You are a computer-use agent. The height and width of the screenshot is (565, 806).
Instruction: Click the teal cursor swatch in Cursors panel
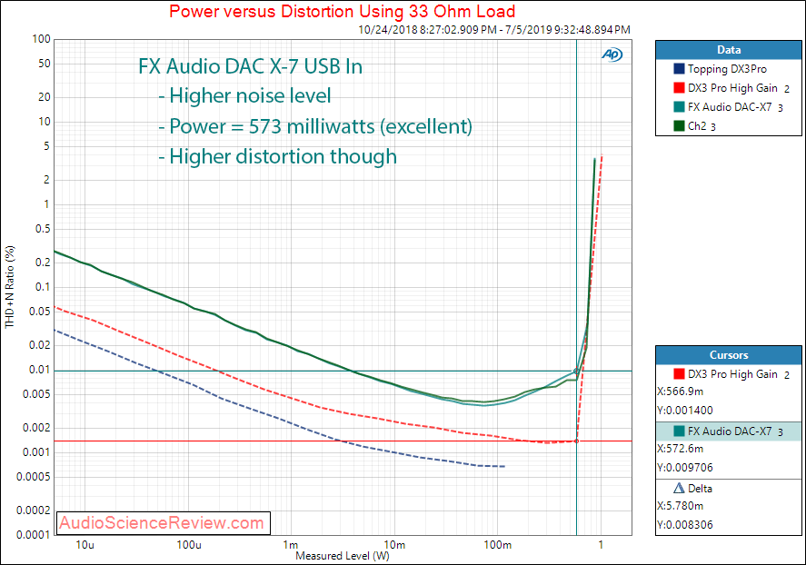[679, 431]
